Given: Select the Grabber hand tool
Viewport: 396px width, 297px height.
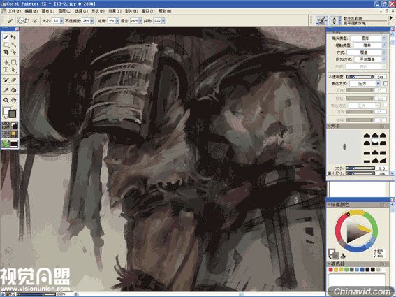Looking at the screenshot, I should (x=14, y=100).
